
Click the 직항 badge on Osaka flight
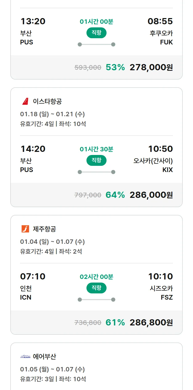pyautogui.click(x=97, y=160)
